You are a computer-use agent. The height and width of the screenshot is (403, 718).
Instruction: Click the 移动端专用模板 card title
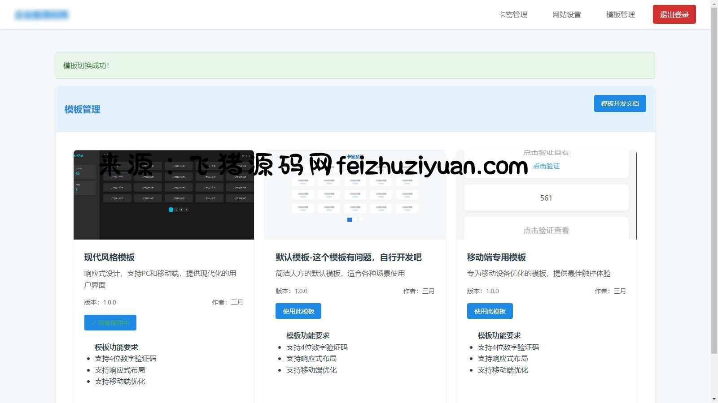pos(496,257)
